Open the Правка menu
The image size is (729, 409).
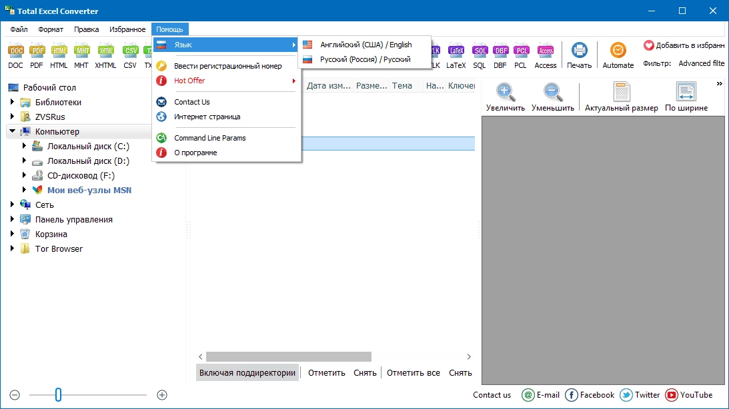pos(87,29)
